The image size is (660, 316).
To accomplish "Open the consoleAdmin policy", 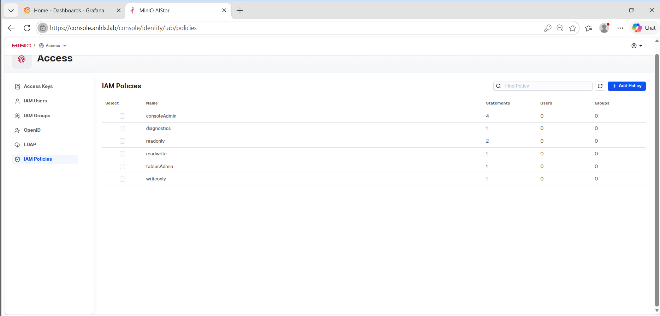I will (x=161, y=116).
